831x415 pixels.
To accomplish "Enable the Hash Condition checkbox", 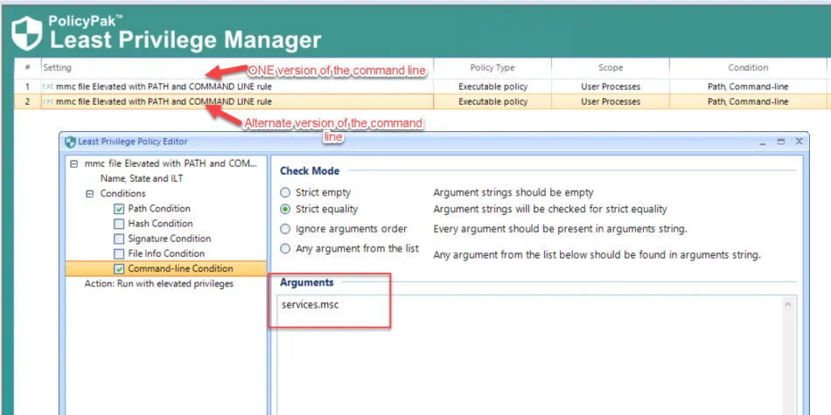I will pyautogui.click(x=119, y=224).
